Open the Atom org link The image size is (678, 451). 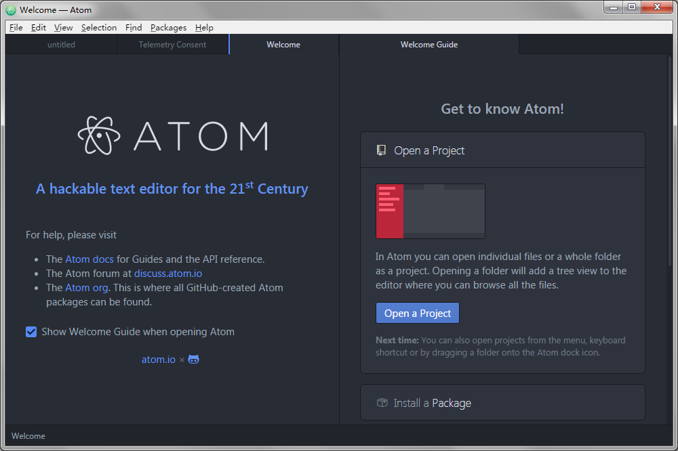[x=87, y=288]
